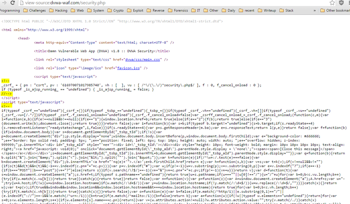This screenshot has height=204, width=350.
Task: Click the title tag with DVWA Security
Action: coord(102,51)
